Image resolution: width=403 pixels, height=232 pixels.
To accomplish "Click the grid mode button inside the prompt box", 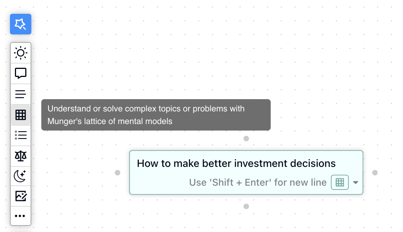I will 340,183.
